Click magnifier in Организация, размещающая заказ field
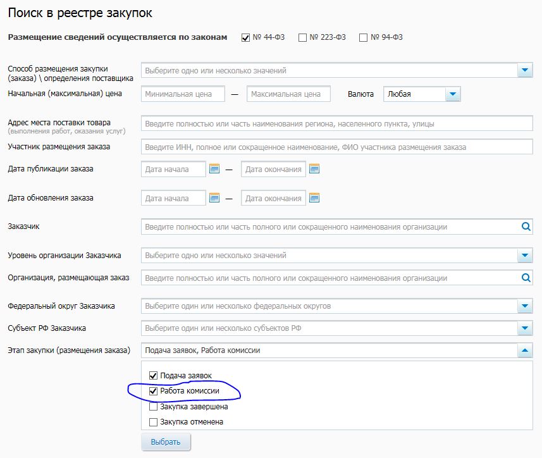Viewport: 542px width, 458px height. coord(526,278)
